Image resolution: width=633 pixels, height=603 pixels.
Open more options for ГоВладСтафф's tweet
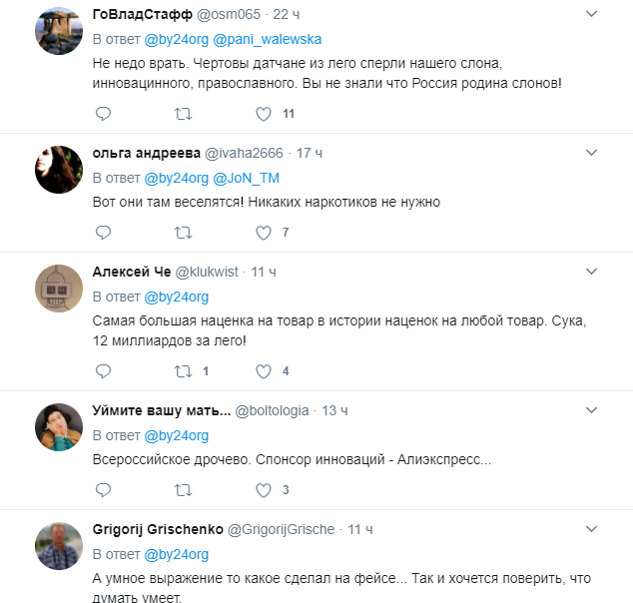(591, 15)
